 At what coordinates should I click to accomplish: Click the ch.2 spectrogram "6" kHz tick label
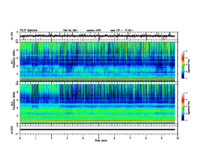point(18,100)
